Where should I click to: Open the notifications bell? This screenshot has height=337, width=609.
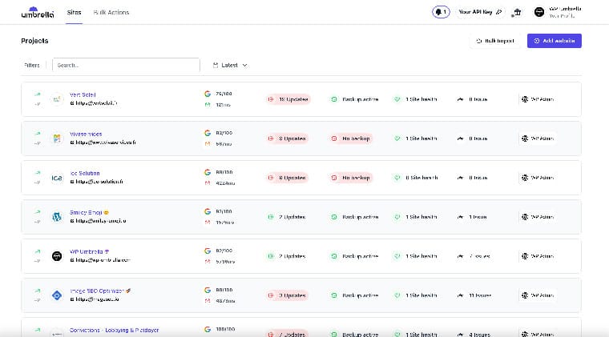pyautogui.click(x=441, y=12)
